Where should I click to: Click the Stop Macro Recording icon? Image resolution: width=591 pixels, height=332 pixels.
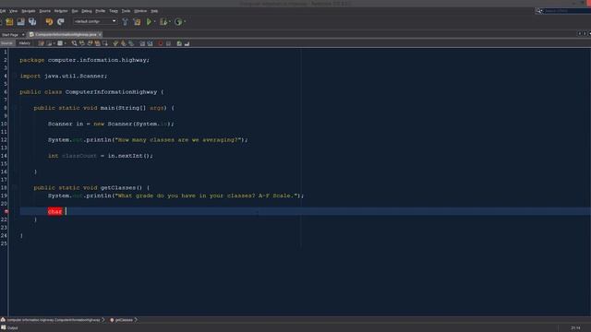168,43
